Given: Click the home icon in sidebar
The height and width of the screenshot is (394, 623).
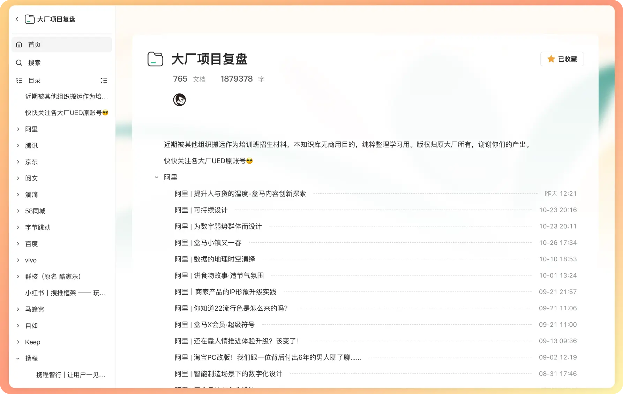Looking at the screenshot, I should [x=19, y=45].
